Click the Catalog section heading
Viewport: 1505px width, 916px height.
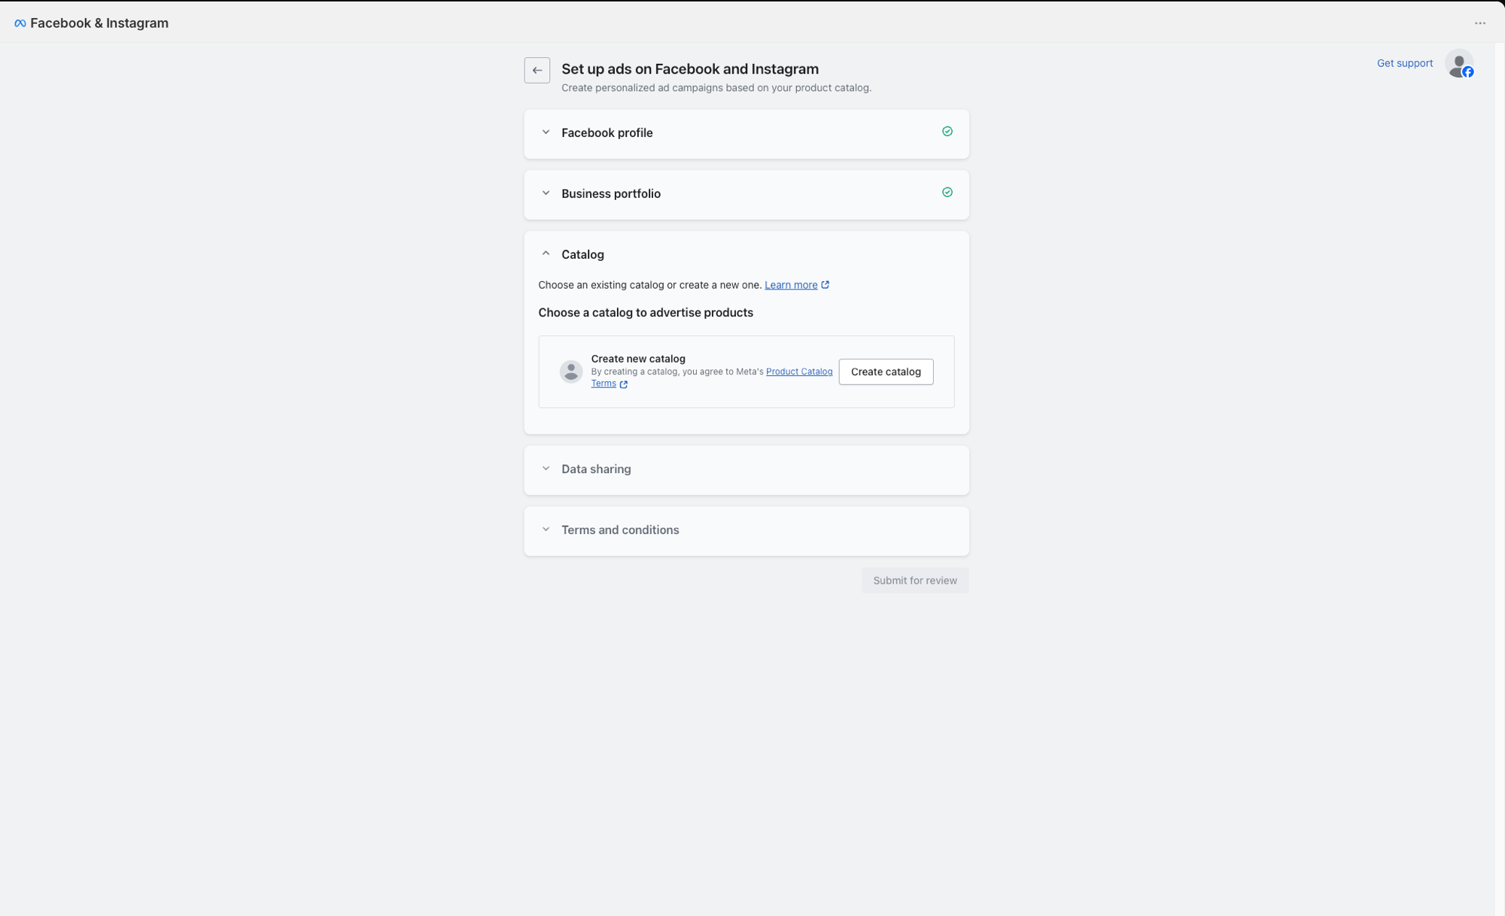click(582, 255)
